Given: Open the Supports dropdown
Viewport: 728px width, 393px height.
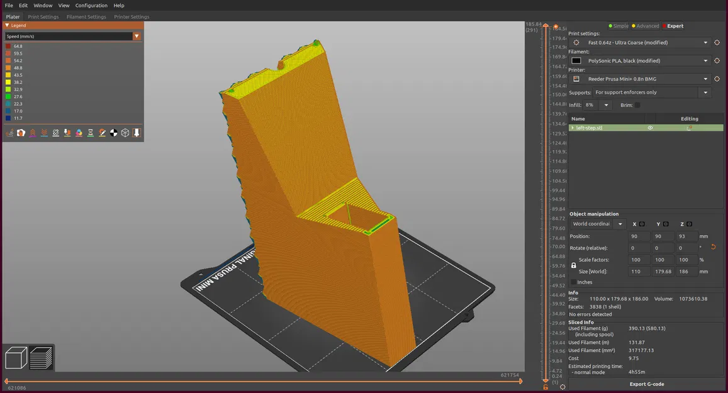Looking at the screenshot, I should [652, 92].
